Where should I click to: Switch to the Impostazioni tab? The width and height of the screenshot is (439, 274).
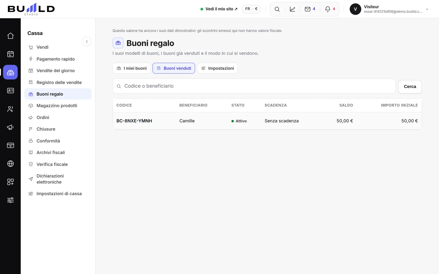pyautogui.click(x=217, y=68)
